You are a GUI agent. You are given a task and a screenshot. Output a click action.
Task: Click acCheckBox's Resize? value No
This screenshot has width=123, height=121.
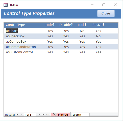coord(98,36)
